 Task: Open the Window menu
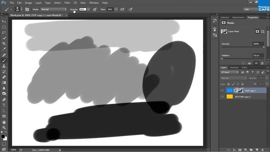[94, 3]
